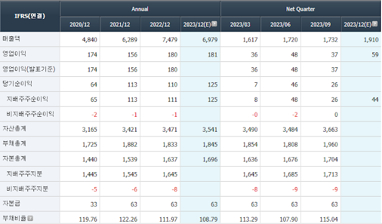Click the 매출액 row label

(11, 39)
